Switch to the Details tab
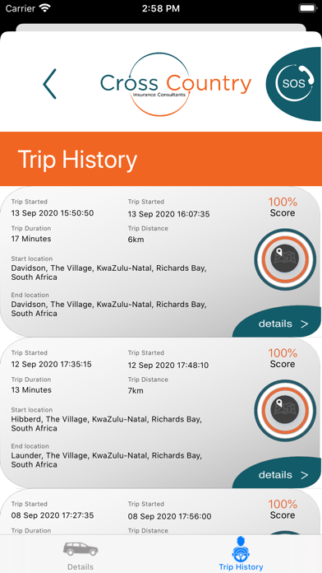Viewport: 322px width, 573px height. pyautogui.click(x=80, y=554)
